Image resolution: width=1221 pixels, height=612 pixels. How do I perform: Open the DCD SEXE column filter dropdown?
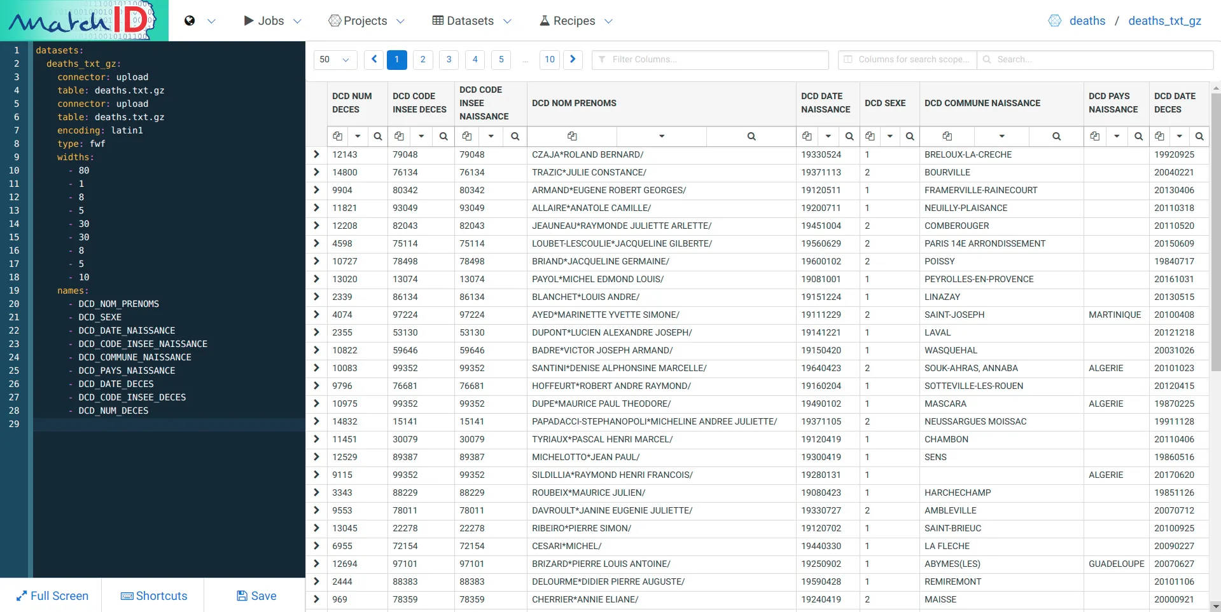point(890,136)
